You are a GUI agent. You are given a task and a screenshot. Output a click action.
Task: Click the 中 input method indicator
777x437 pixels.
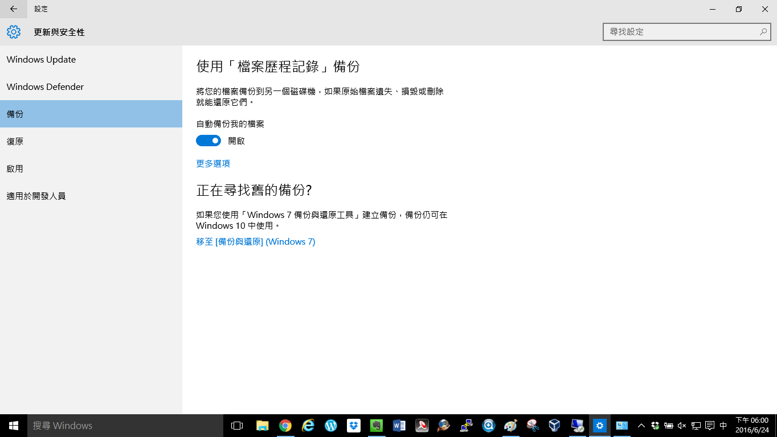723,426
